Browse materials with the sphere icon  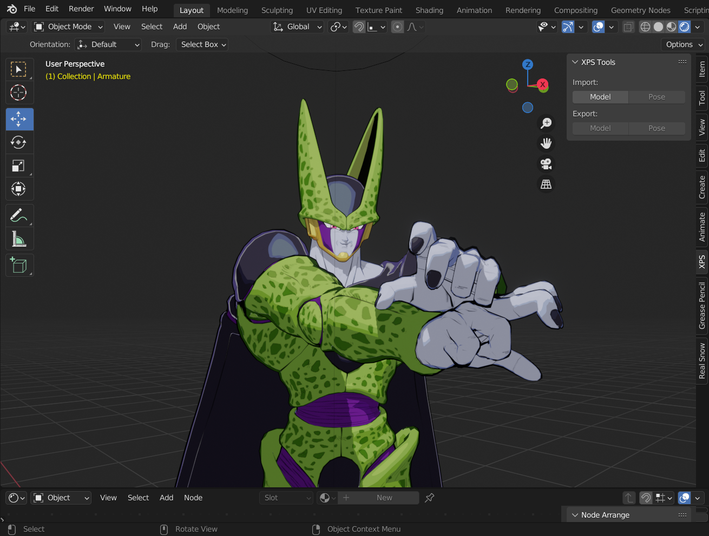coord(326,498)
